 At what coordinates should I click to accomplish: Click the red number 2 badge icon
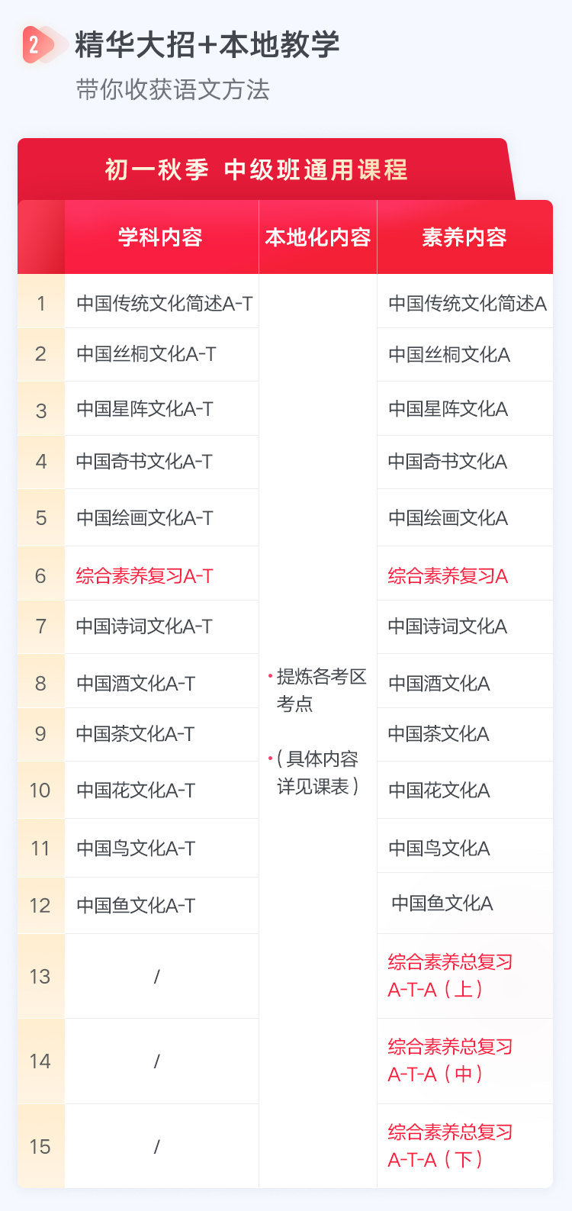pos(35,45)
